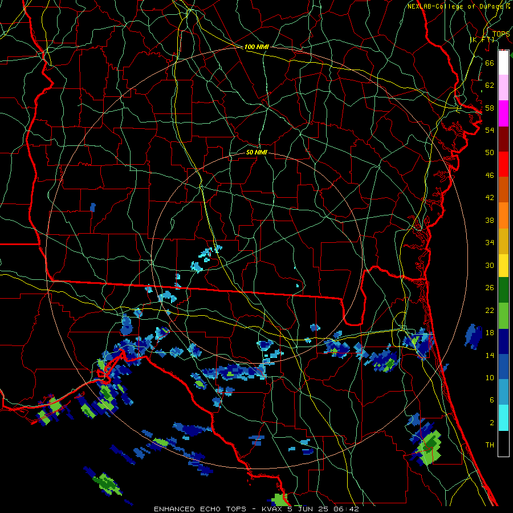Click the 6 value on the legend scale

click(492, 400)
